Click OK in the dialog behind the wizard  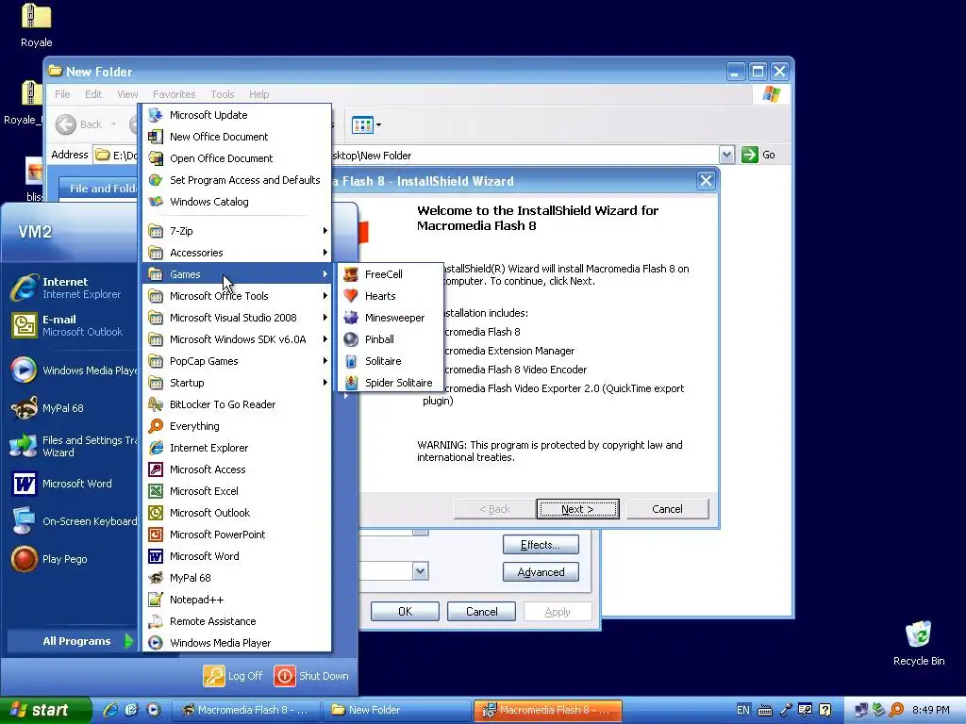[405, 611]
